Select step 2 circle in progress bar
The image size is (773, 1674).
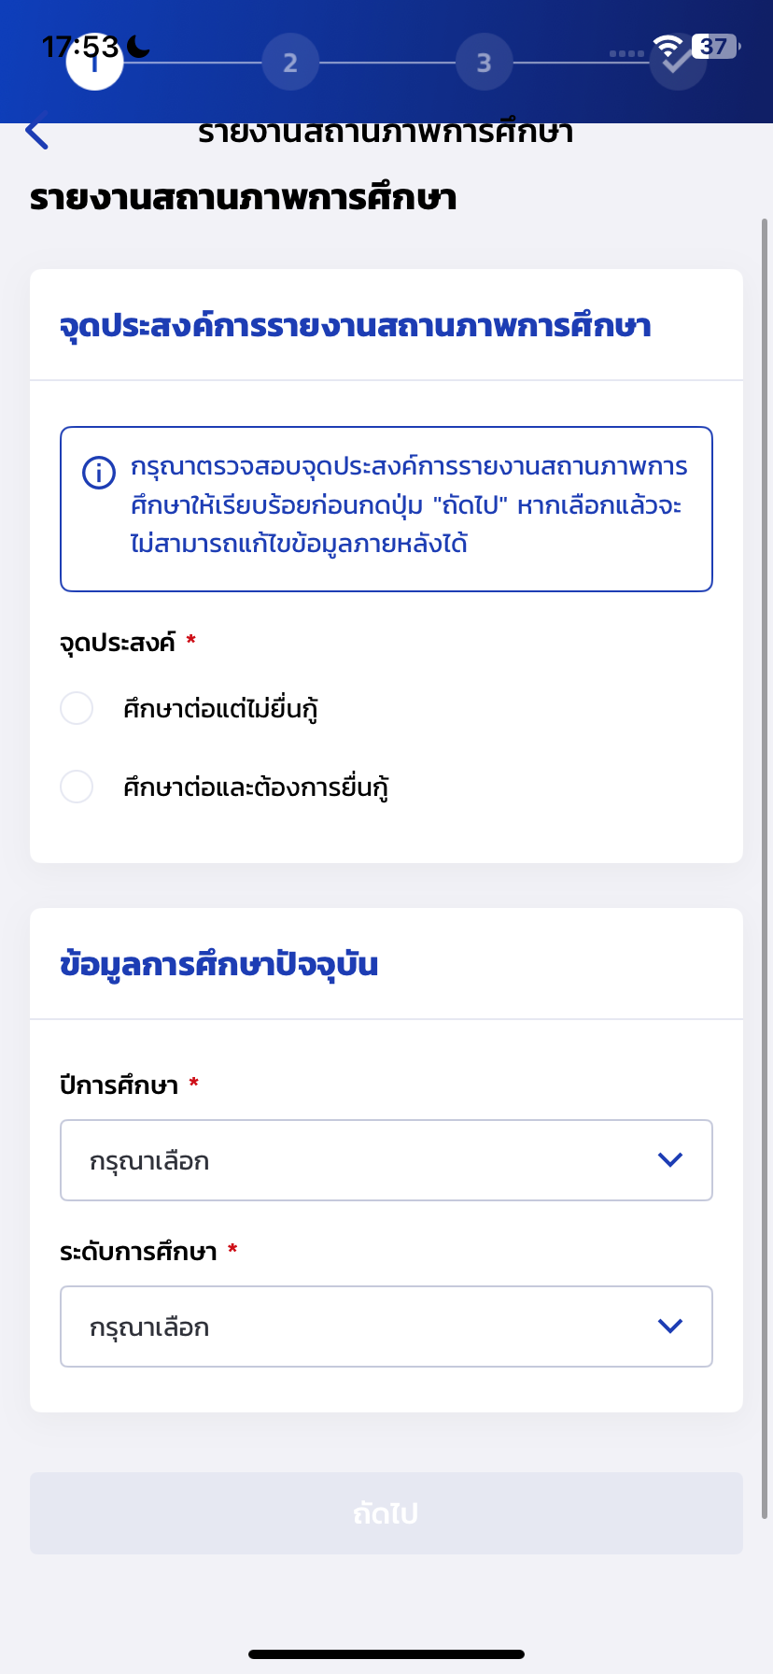click(x=290, y=63)
